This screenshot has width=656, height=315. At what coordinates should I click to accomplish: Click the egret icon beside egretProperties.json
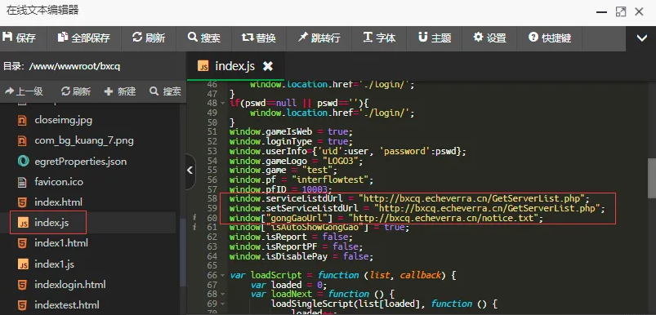tap(23, 162)
